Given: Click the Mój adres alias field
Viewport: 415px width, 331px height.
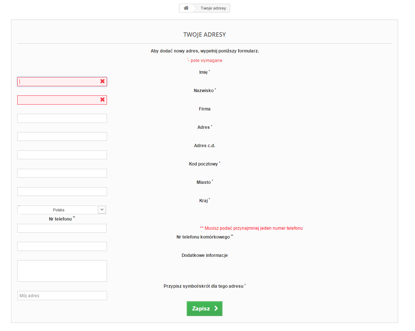Looking at the screenshot, I should (x=62, y=295).
